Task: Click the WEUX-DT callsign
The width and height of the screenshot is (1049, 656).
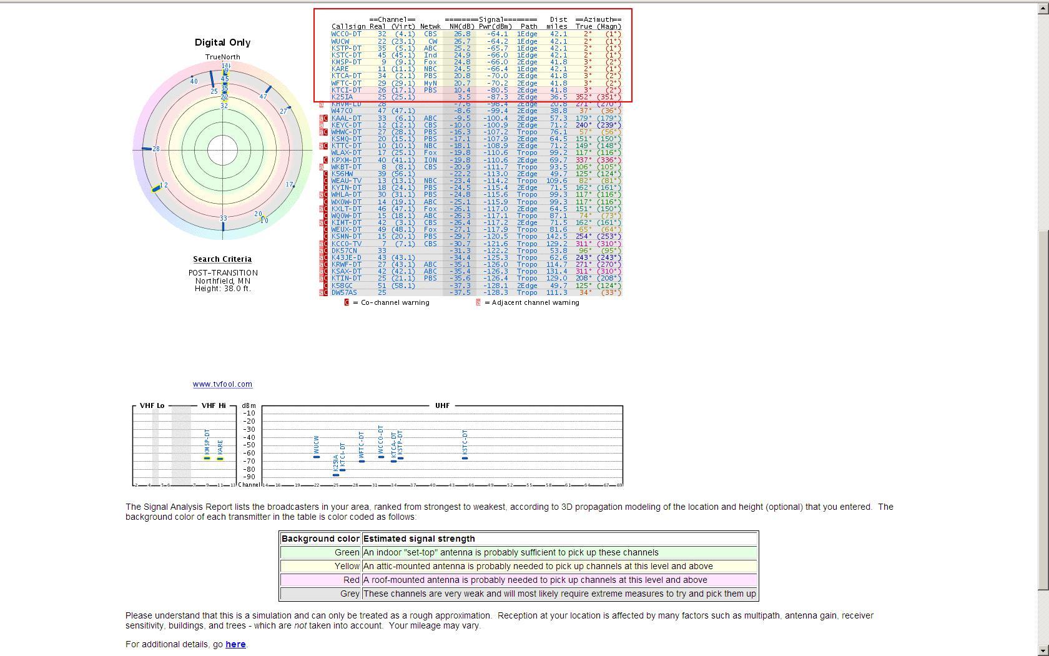Action: point(347,230)
